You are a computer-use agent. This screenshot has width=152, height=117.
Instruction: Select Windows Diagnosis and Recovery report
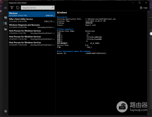(32, 26)
